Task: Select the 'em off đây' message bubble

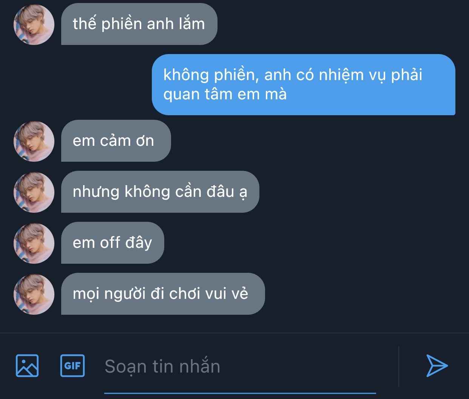Action: [x=113, y=243]
